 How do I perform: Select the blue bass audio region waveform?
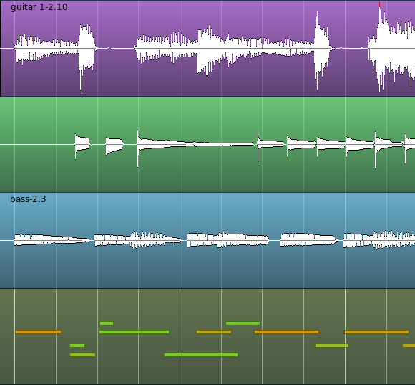207,240
